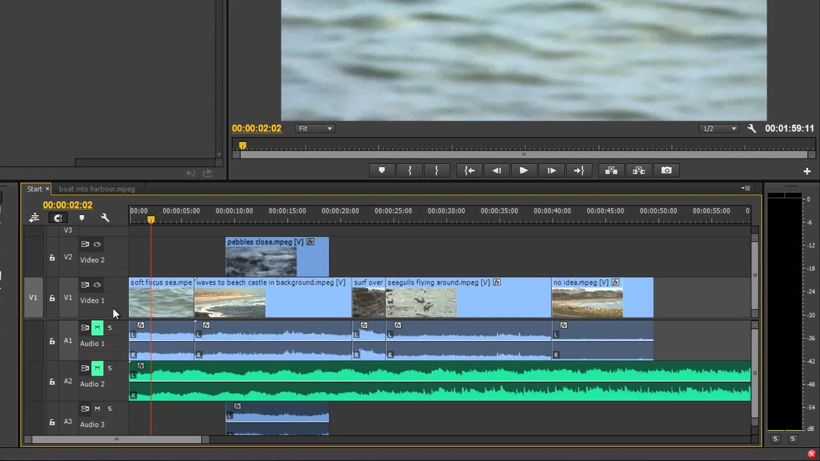Open the 1/2 playback resolution dropdown

(x=718, y=127)
